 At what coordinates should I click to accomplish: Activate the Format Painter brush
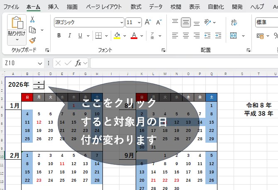tap(32, 40)
